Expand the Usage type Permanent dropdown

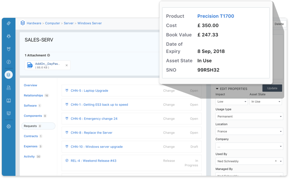click(x=249, y=117)
